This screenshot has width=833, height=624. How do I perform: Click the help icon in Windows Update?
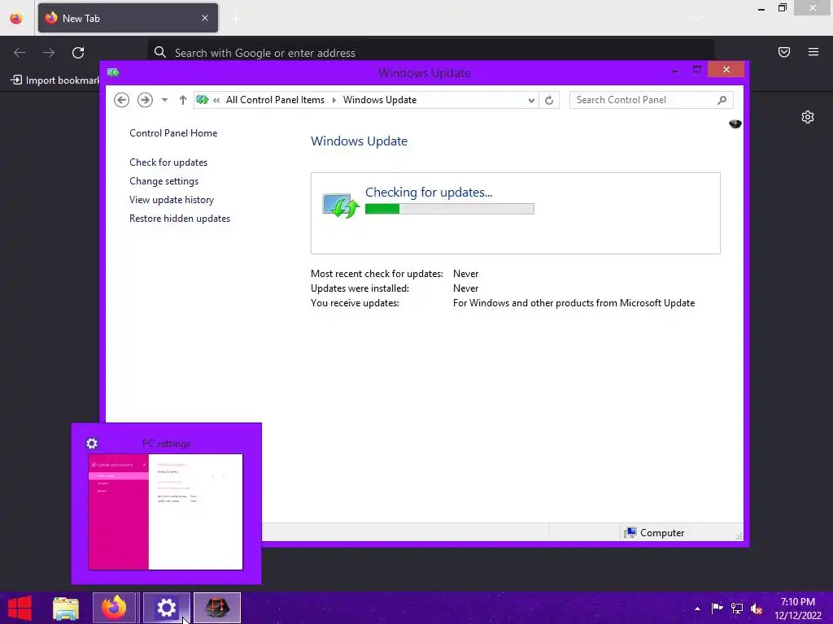click(735, 123)
